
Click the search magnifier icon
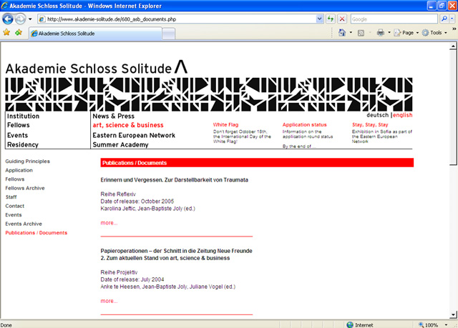coord(443,19)
